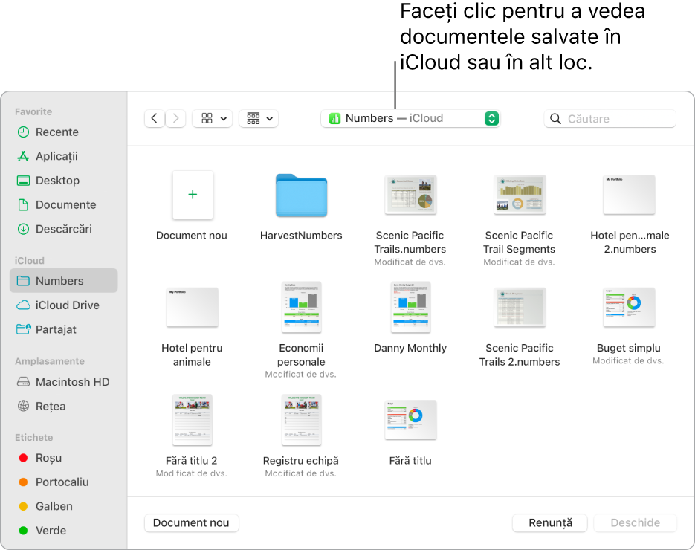Select the Economii personale thumbnail
The image size is (695, 550).
tap(301, 307)
